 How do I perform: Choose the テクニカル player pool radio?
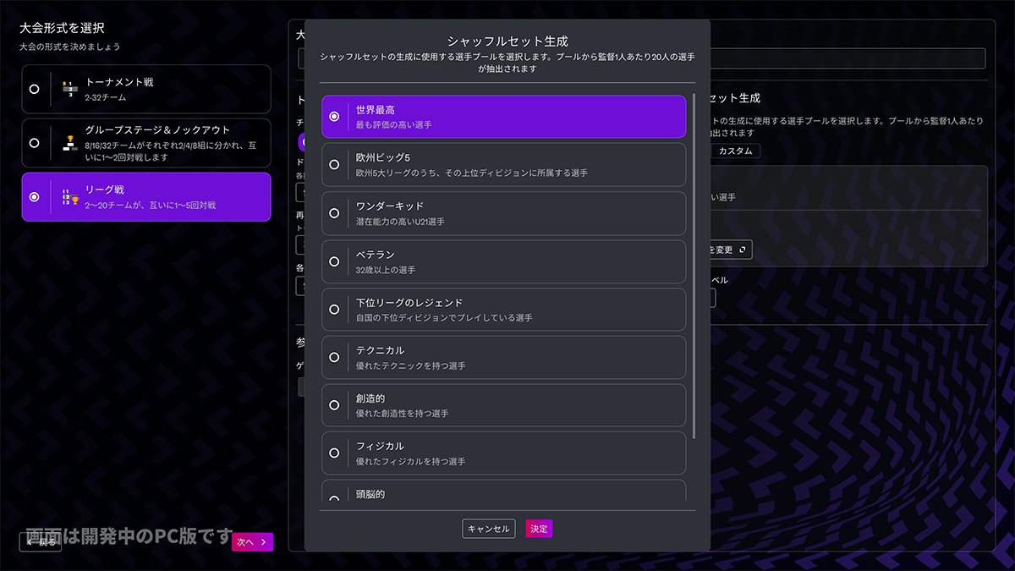click(x=334, y=357)
